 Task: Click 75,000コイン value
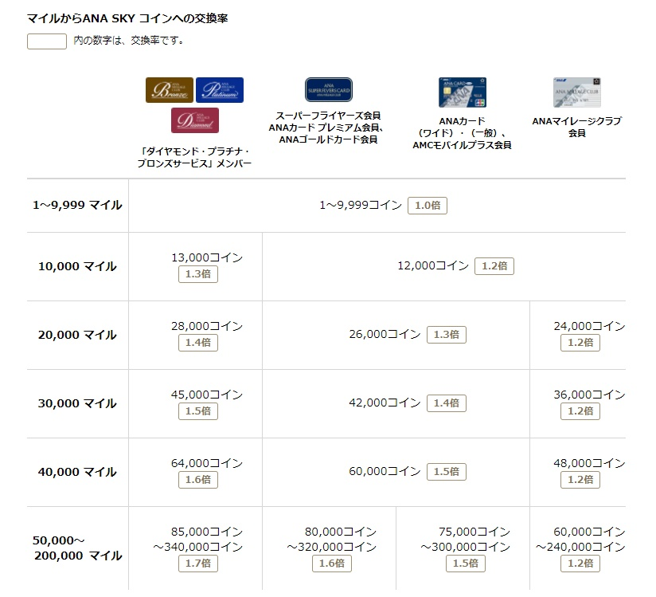(474, 532)
